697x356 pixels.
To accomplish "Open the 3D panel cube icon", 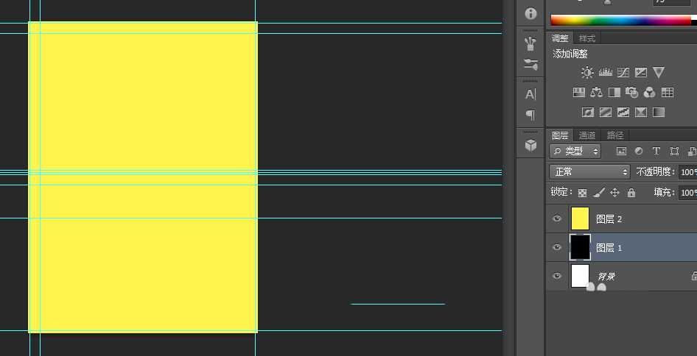I will coord(530,145).
